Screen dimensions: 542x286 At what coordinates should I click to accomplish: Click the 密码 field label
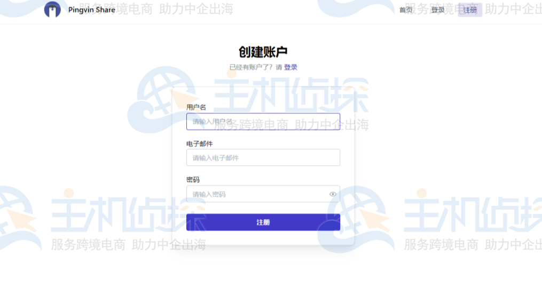[x=193, y=180]
